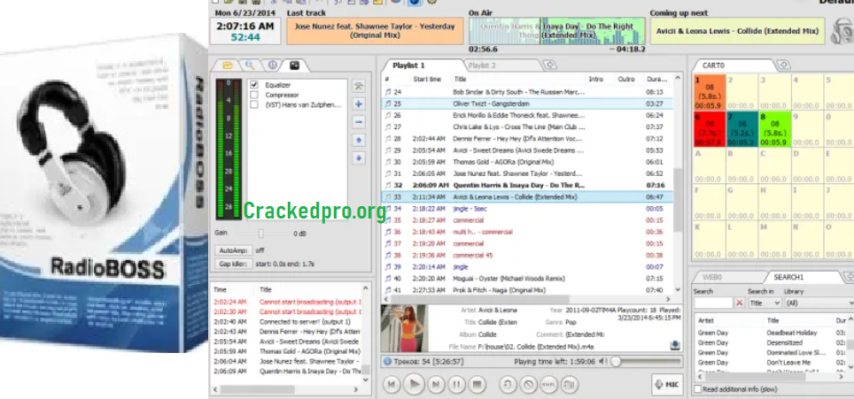Adjust the Gain slider handle
854x399 pixels.
tap(261, 234)
